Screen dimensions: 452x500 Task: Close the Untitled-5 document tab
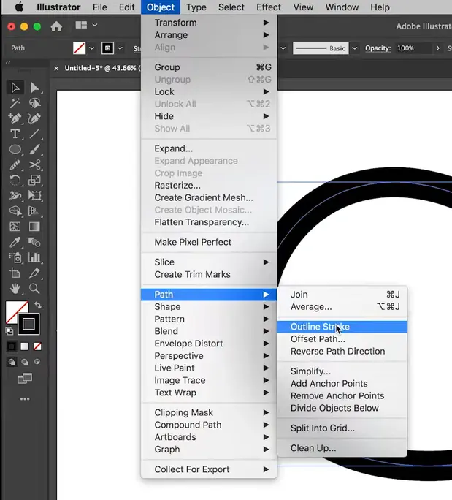57,68
